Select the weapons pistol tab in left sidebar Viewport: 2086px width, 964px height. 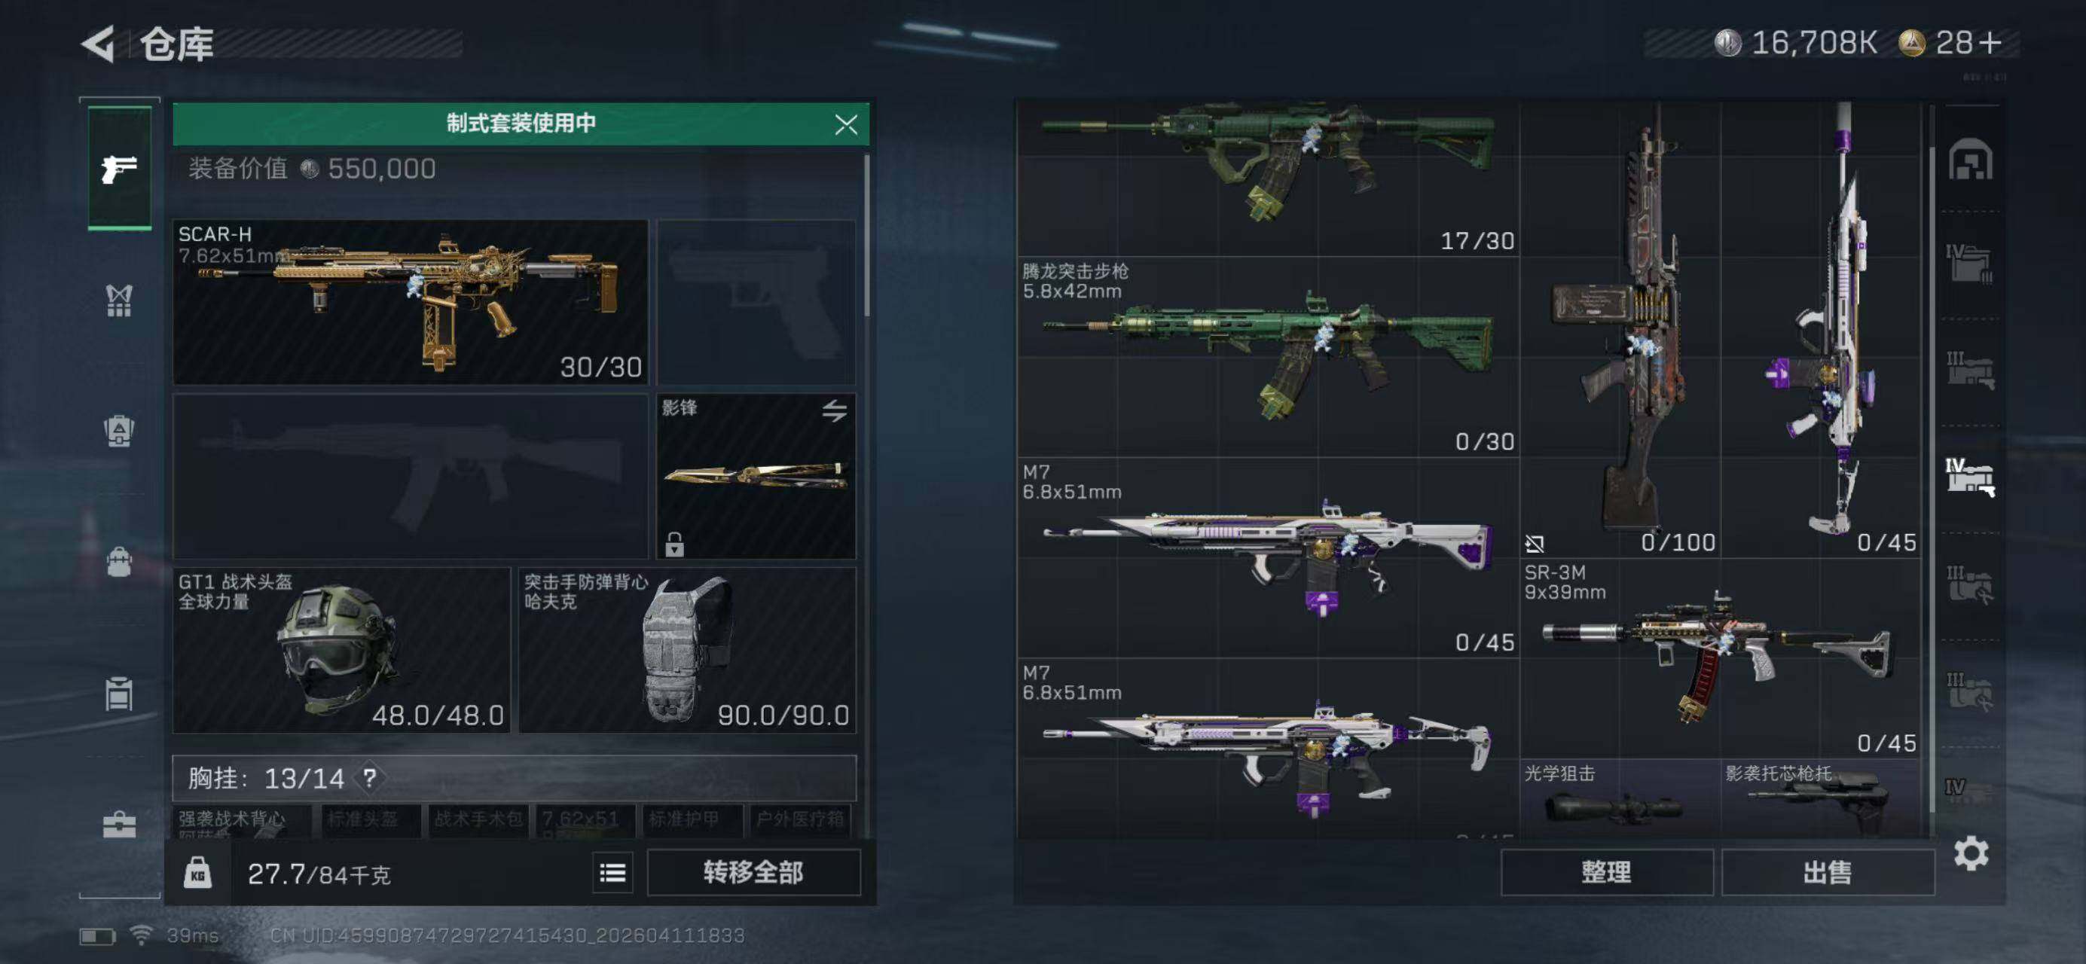click(119, 169)
